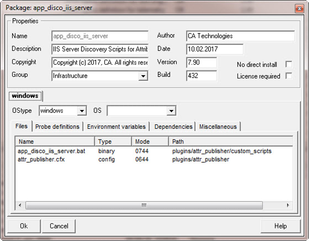
Task: View the Dependencies tab
Action: click(x=173, y=126)
